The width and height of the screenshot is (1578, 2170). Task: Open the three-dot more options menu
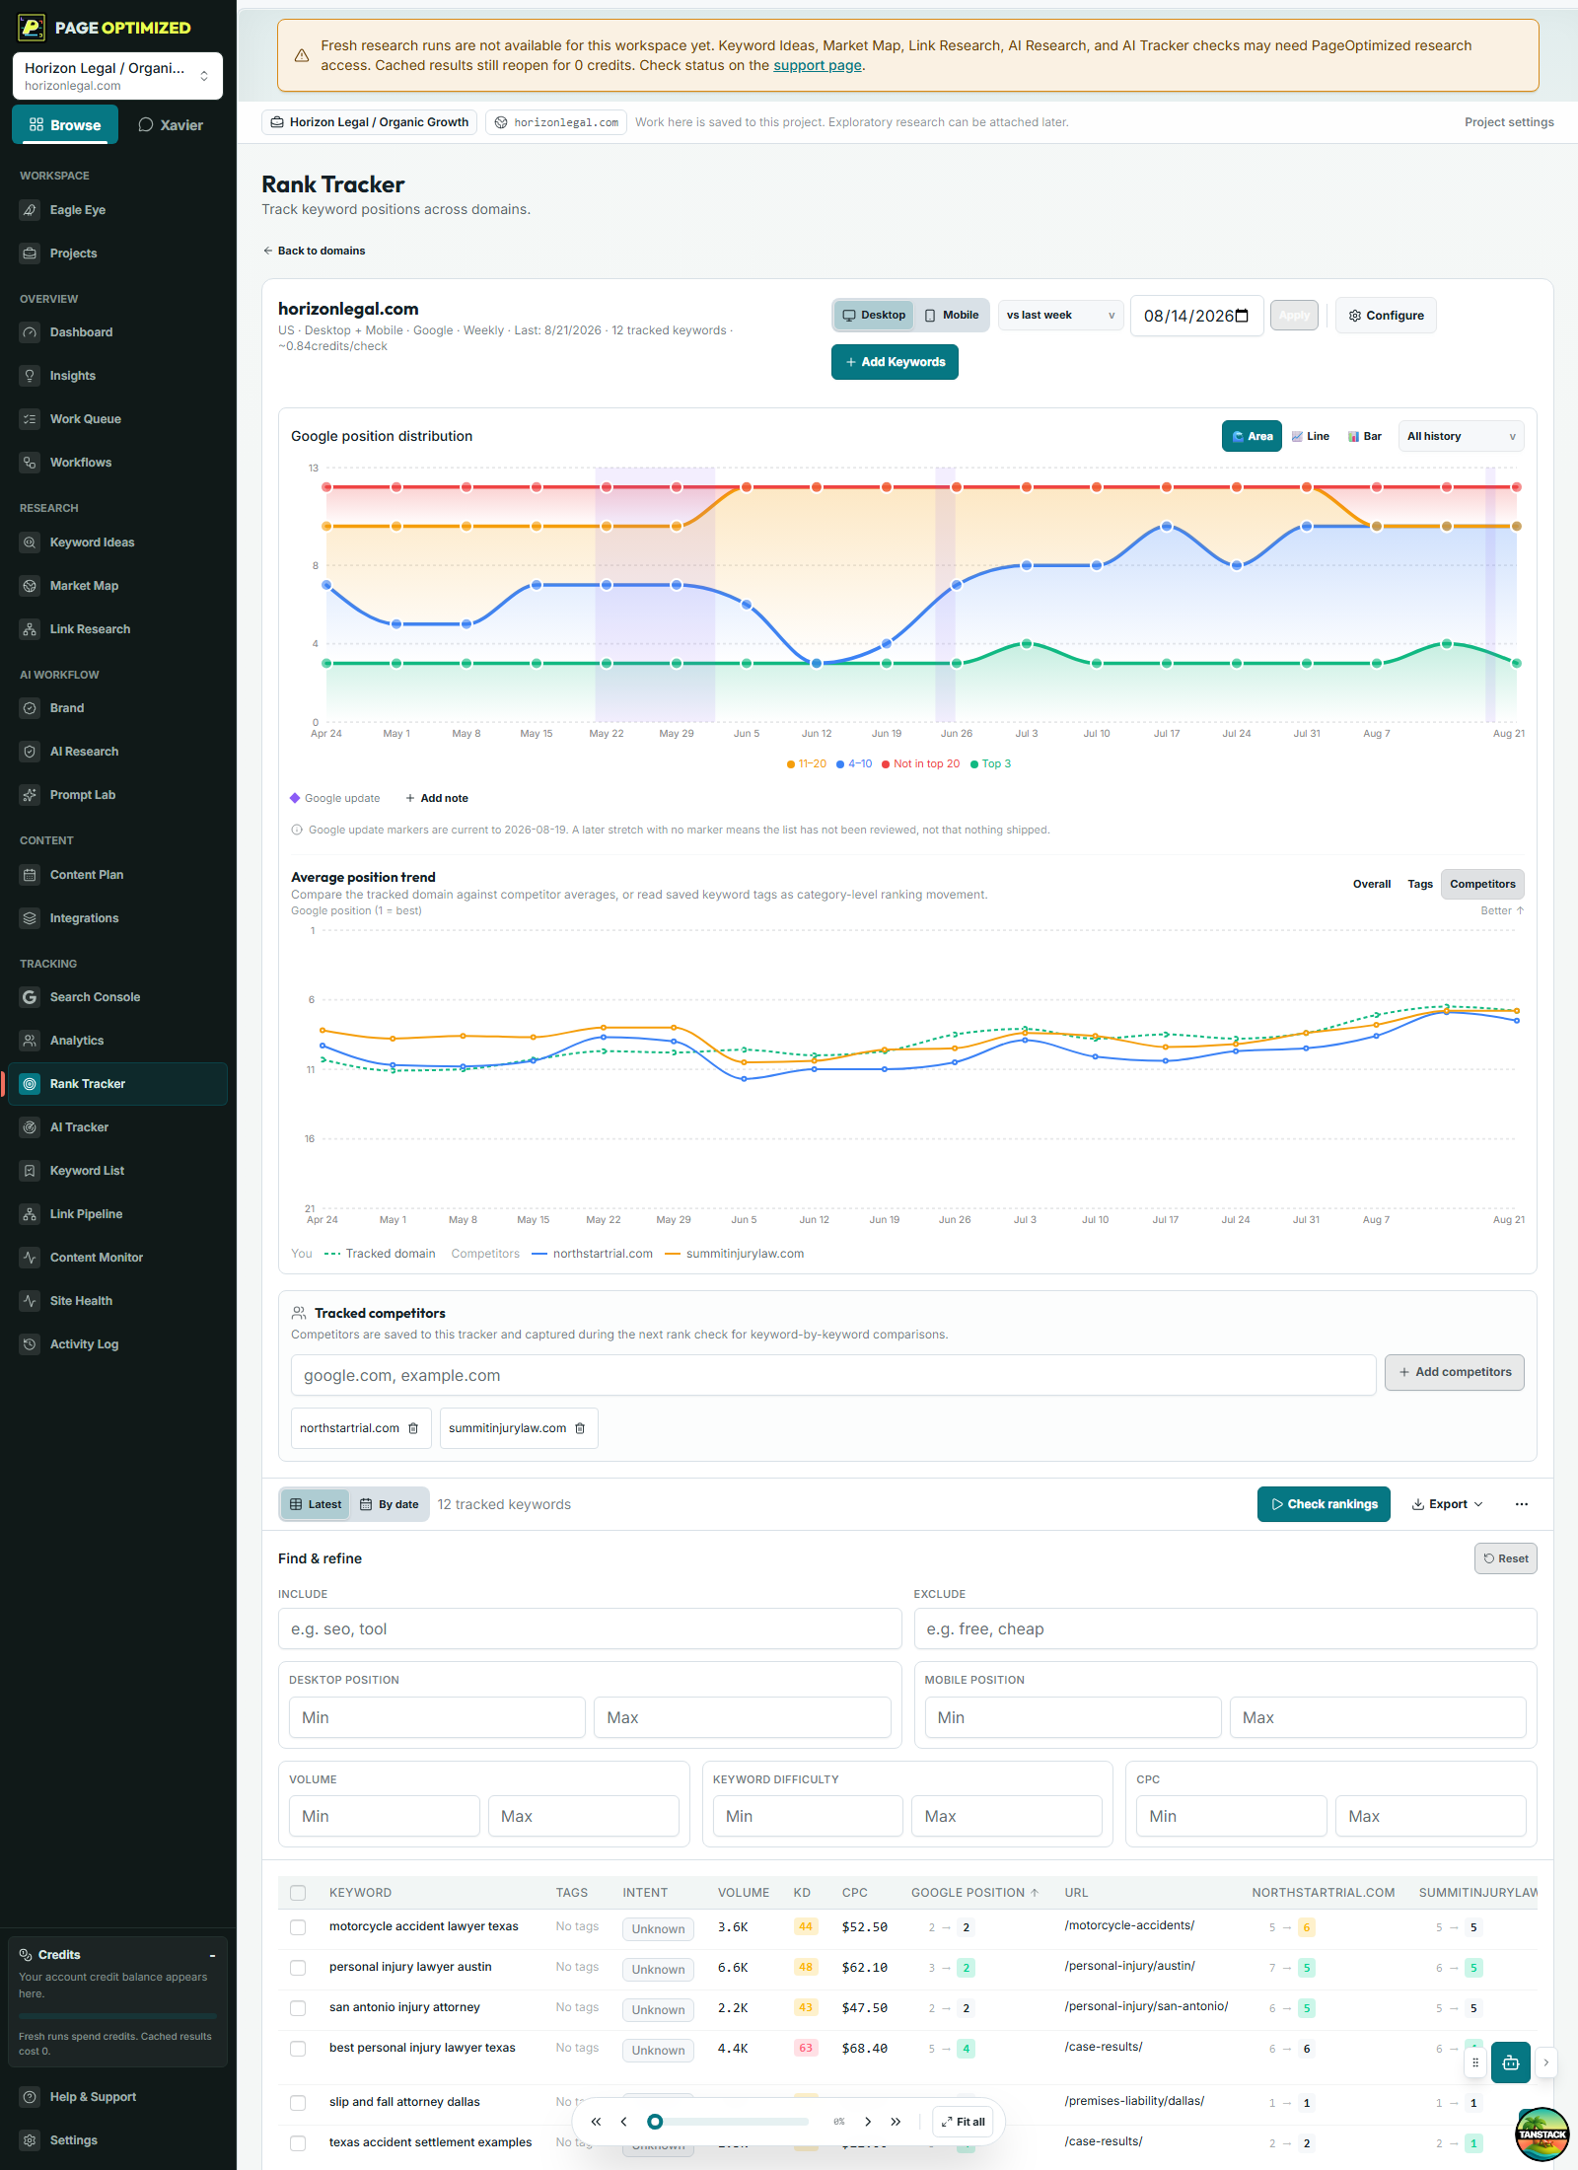point(1522,1504)
